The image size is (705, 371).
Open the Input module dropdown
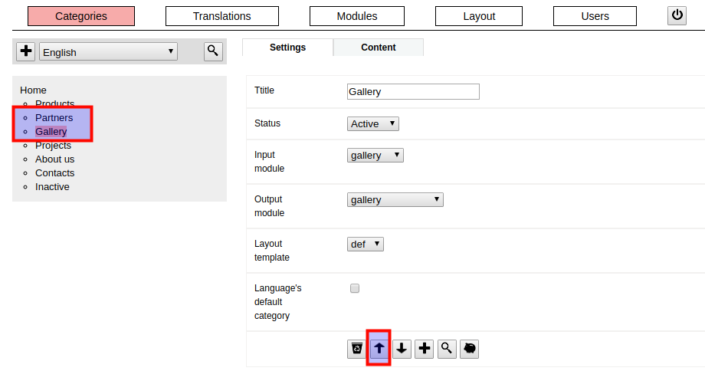(x=375, y=155)
